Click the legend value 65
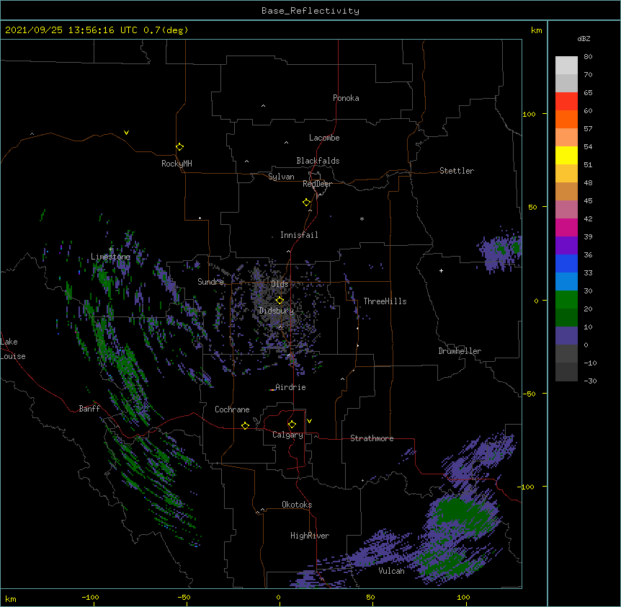The width and height of the screenshot is (621, 607). (588, 92)
